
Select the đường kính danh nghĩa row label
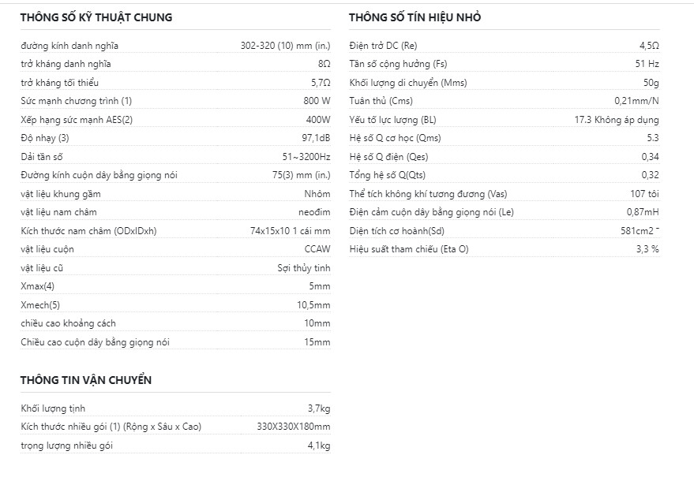pyautogui.click(x=69, y=46)
